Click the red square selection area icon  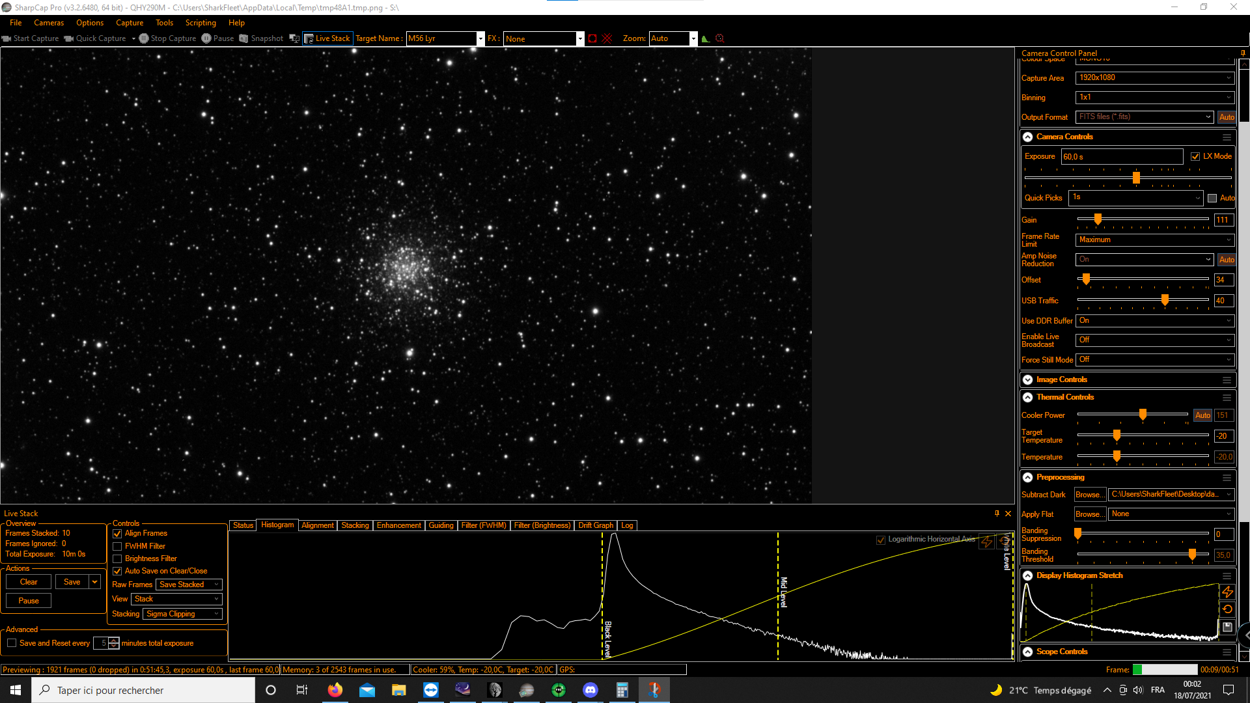click(592, 38)
